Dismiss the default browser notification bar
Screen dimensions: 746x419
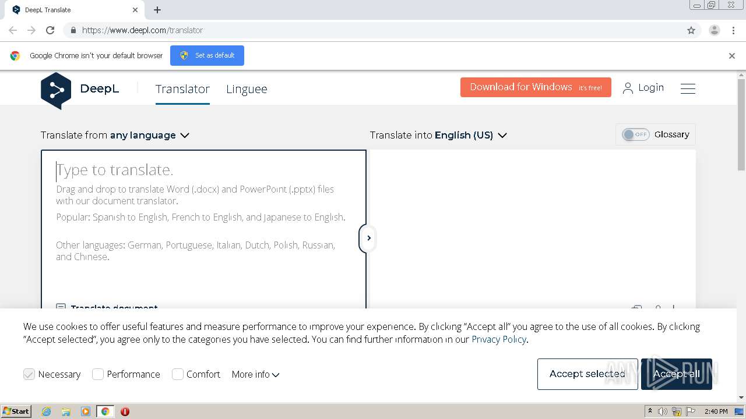point(732,56)
